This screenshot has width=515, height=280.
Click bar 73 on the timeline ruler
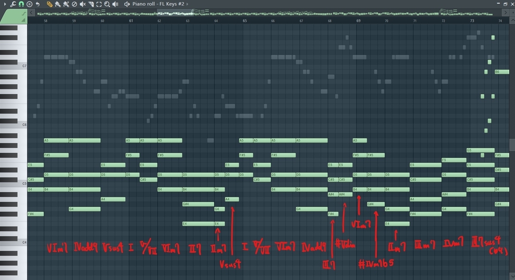472,20
